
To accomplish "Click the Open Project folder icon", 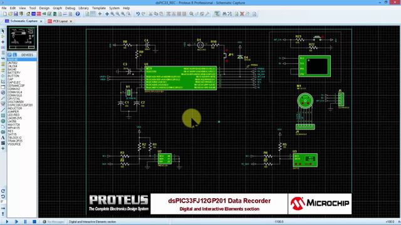I will 10,14.
